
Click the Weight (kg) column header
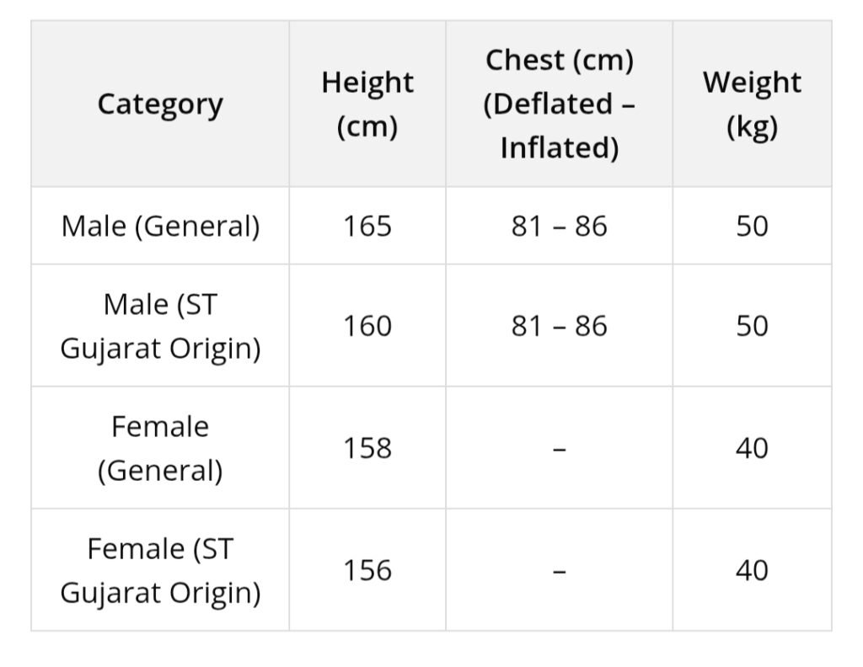click(x=752, y=104)
